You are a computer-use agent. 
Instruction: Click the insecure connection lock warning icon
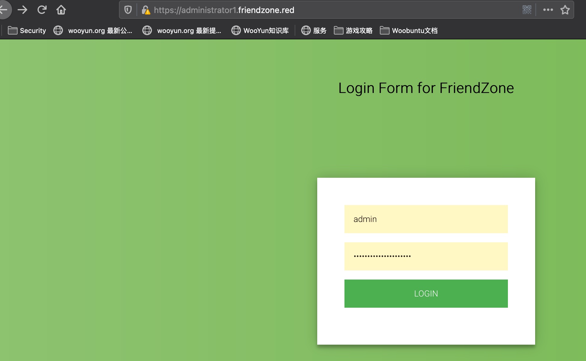146,10
